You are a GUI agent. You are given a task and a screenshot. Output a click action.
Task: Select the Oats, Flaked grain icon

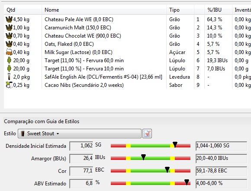9,44
